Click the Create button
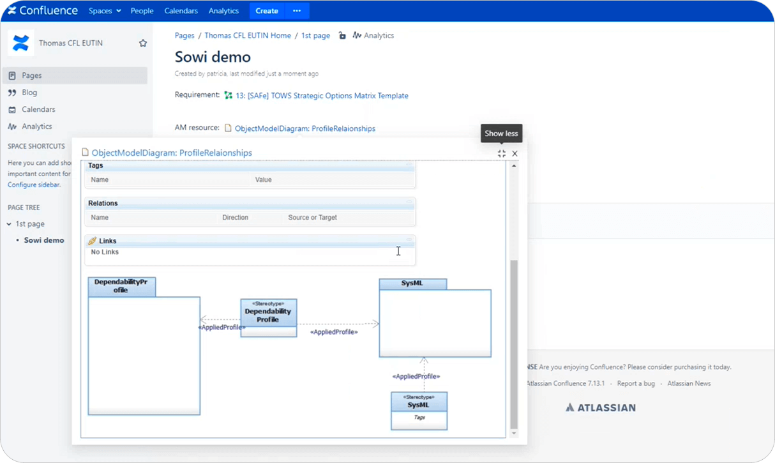Screen dimensions: 775x463 pos(267,11)
